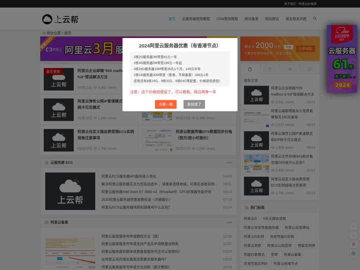360x270 pixels.
Task: Open Intel Xeon E7 8880 v4 article
Action: coord(156,191)
